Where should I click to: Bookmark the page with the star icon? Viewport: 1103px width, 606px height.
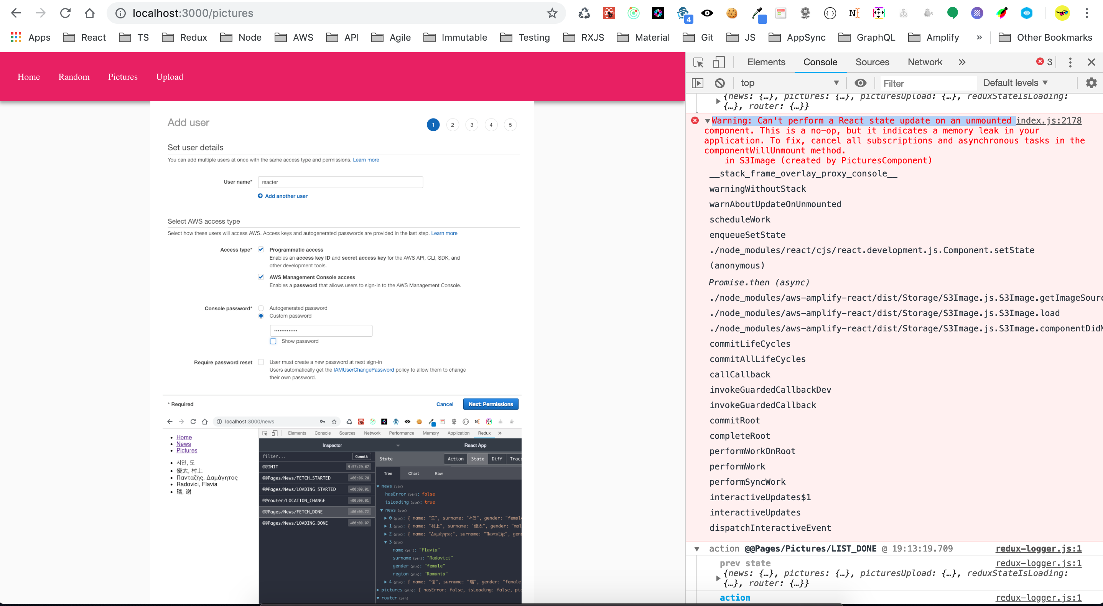point(552,13)
